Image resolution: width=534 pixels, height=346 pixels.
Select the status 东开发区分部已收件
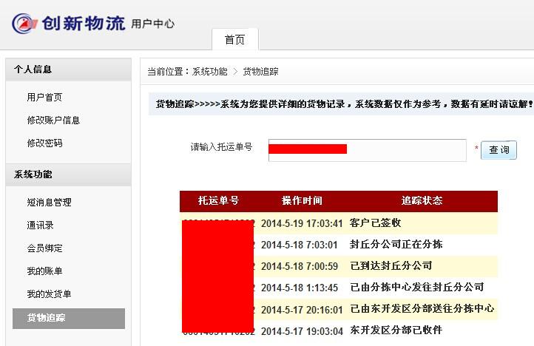pyautogui.click(x=396, y=330)
